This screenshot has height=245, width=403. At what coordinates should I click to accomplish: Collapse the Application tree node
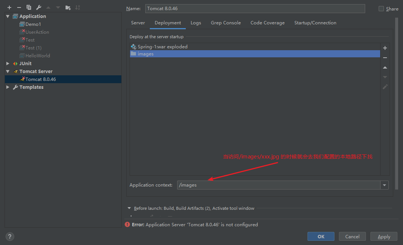(8, 16)
